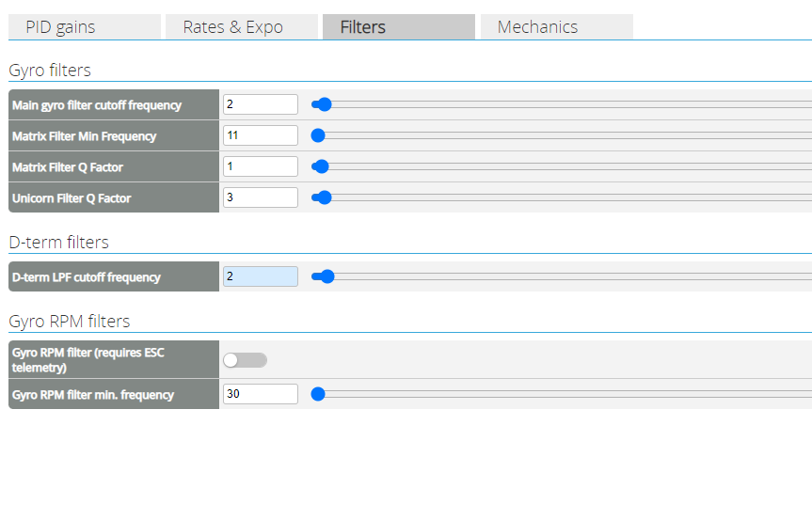Click the D-term LPF cutoff frequency input
Image resolution: width=812 pixels, height=520 pixels.
[x=261, y=276]
